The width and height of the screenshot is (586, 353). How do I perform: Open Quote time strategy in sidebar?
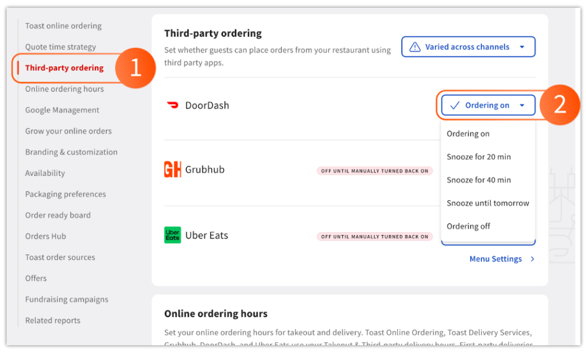tap(61, 47)
